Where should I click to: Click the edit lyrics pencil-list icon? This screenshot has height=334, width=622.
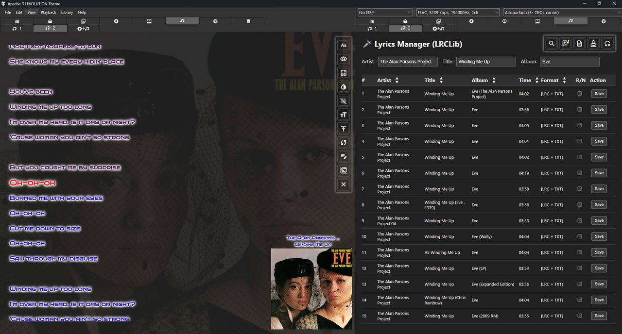point(344,156)
